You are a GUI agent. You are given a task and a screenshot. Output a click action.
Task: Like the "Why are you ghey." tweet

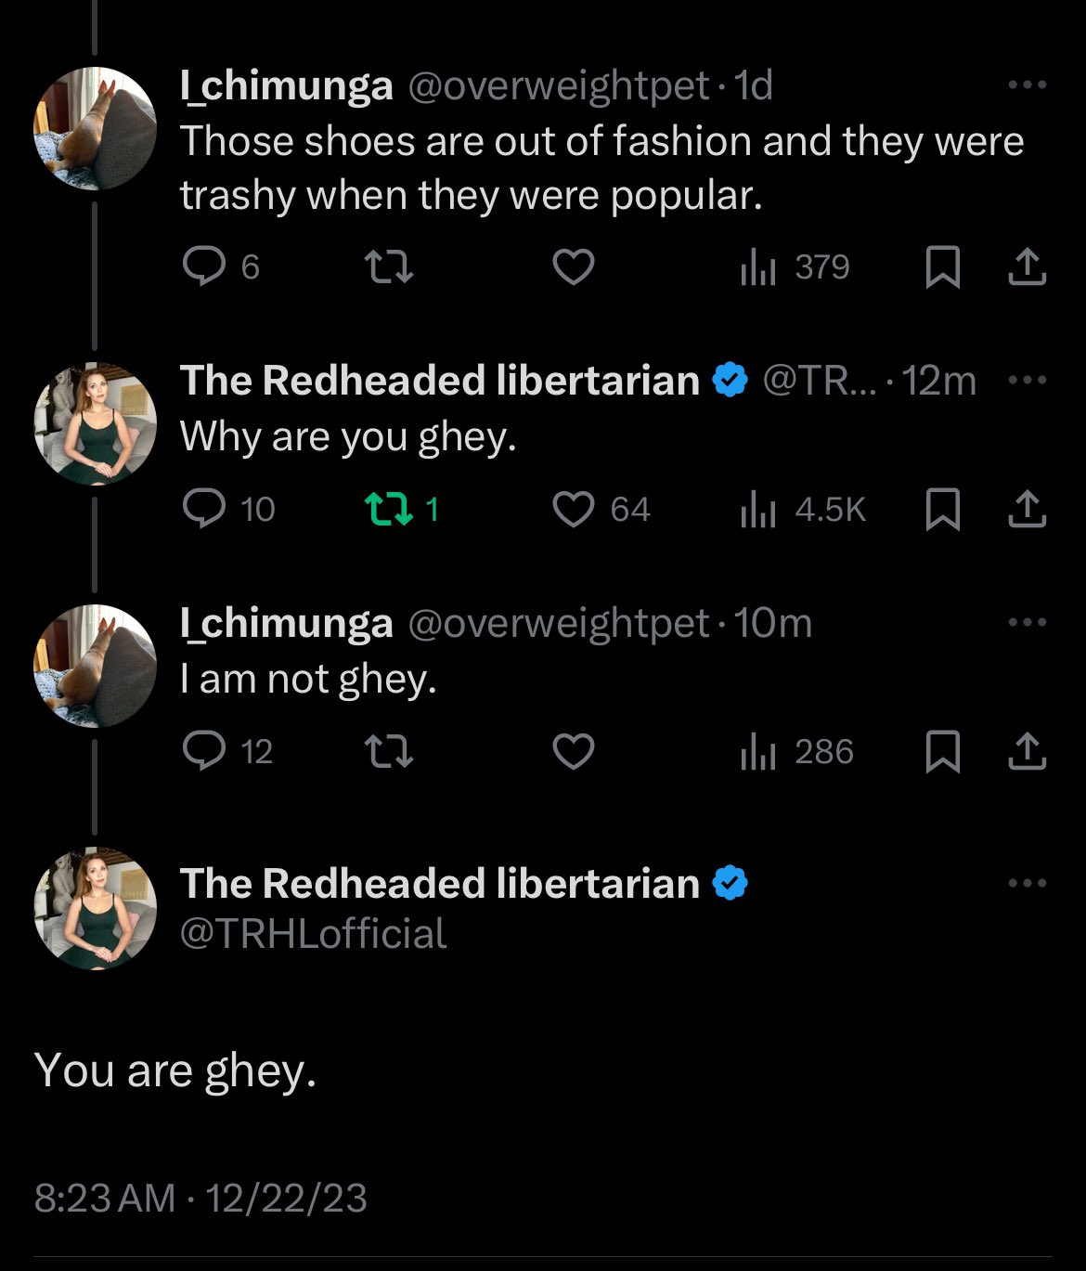(574, 509)
